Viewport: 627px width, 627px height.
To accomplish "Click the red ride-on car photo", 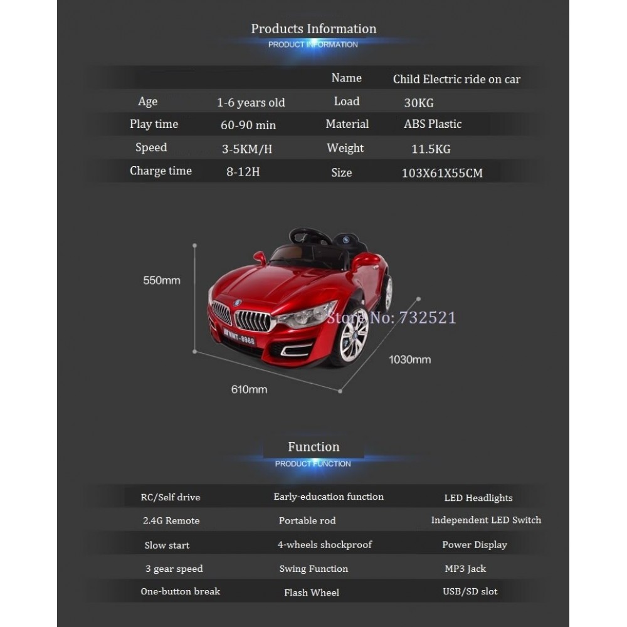I will tap(300, 297).
